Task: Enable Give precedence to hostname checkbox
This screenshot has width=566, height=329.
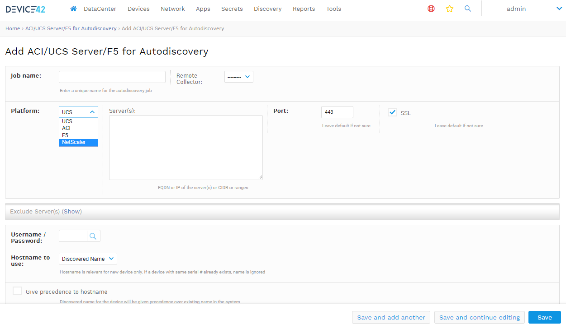Action: point(17,291)
